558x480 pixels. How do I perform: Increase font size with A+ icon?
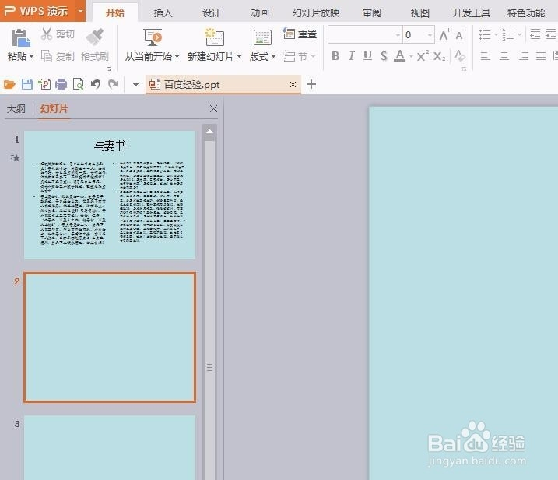coord(444,34)
